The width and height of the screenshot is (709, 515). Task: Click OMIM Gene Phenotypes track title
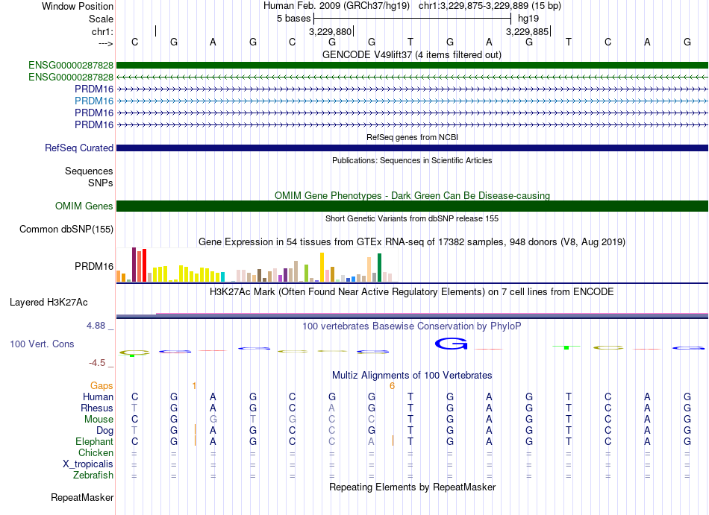coord(412,195)
